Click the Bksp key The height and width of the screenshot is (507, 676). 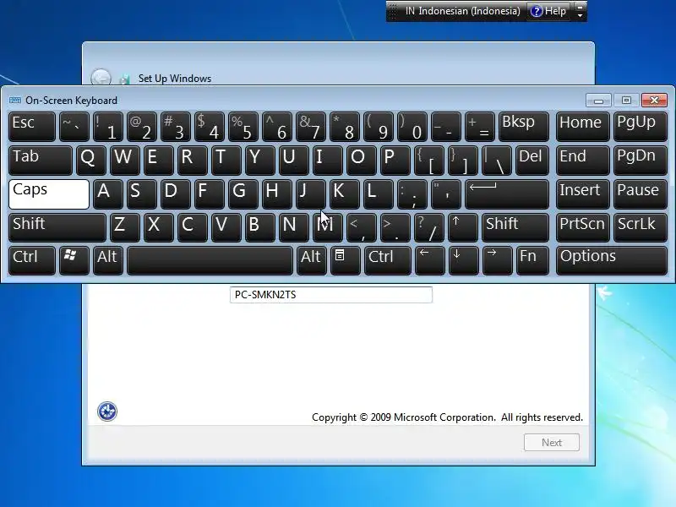[x=524, y=127]
